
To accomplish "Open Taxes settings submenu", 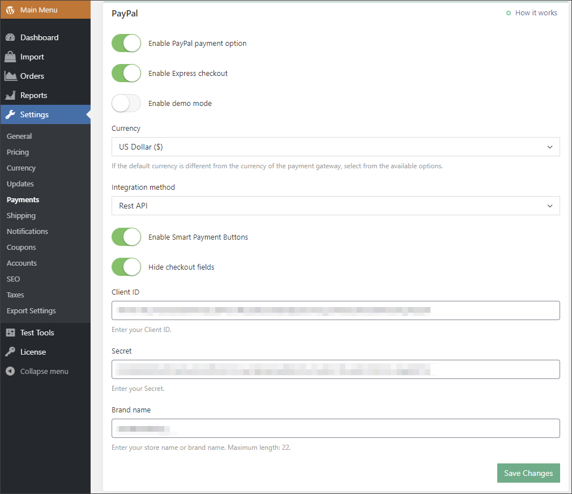I will (15, 295).
